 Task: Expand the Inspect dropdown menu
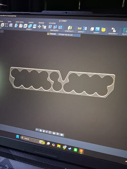[x=82, y=32]
